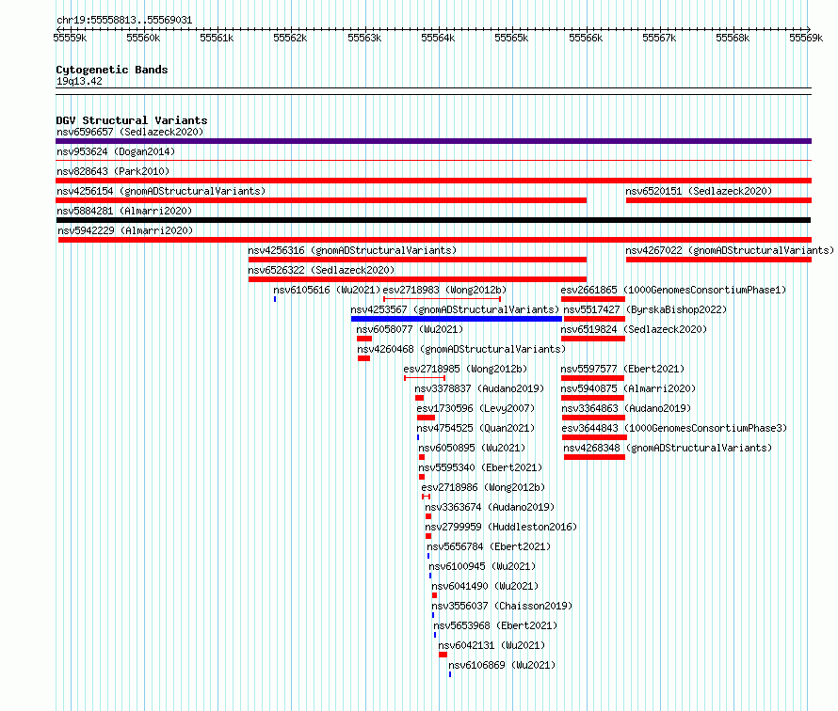Open nsv4267022 (gnomADStructuralVariants) label
Image resolution: width=838 pixels, height=711 pixels.
tap(730, 250)
